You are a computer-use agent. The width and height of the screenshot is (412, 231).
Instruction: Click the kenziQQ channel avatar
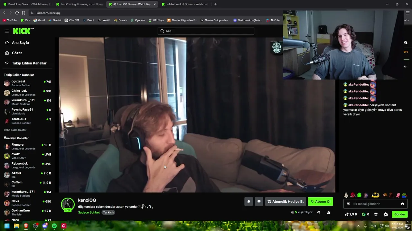[68, 205]
